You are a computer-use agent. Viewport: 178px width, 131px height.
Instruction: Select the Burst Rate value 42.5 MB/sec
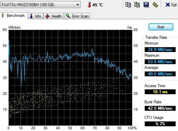(x=160, y=108)
